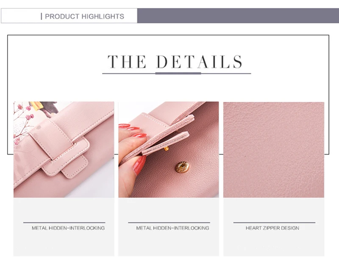This screenshot has width=339, height=264.
Task: Click the METAL HIDDEN-INTERLOCKING caption below the buckle photo
Action: (68, 228)
